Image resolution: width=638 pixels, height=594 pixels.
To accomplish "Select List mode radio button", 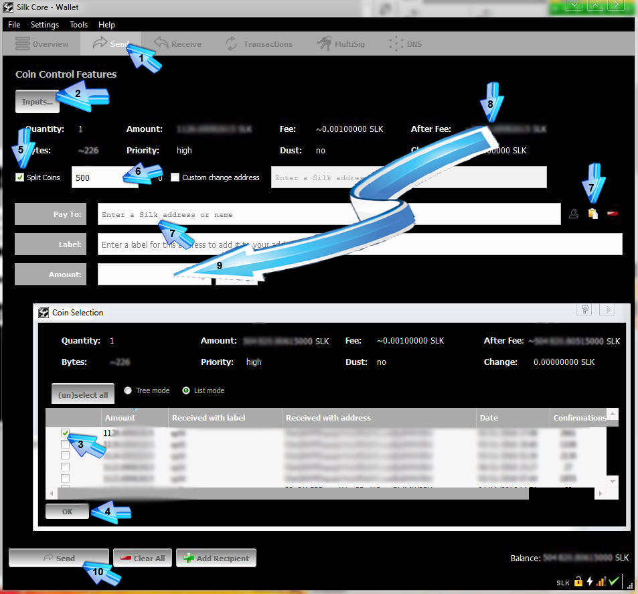I will (x=186, y=390).
